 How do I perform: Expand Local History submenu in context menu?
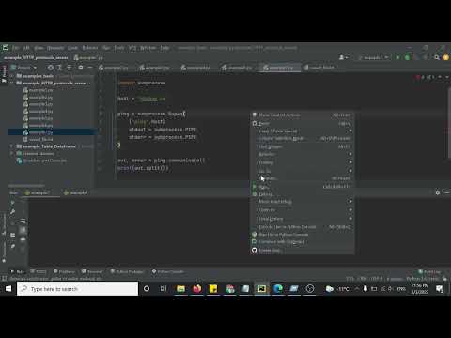point(303,219)
